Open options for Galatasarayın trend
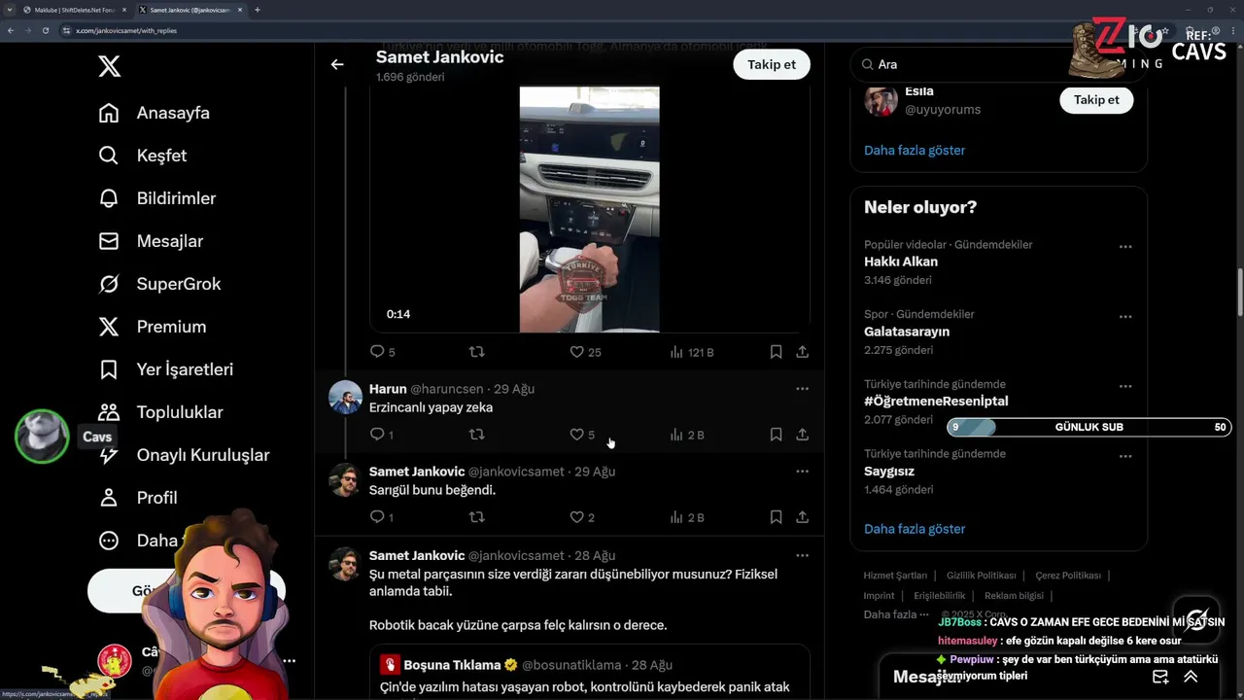Viewport: 1244px width, 700px height. [1125, 317]
